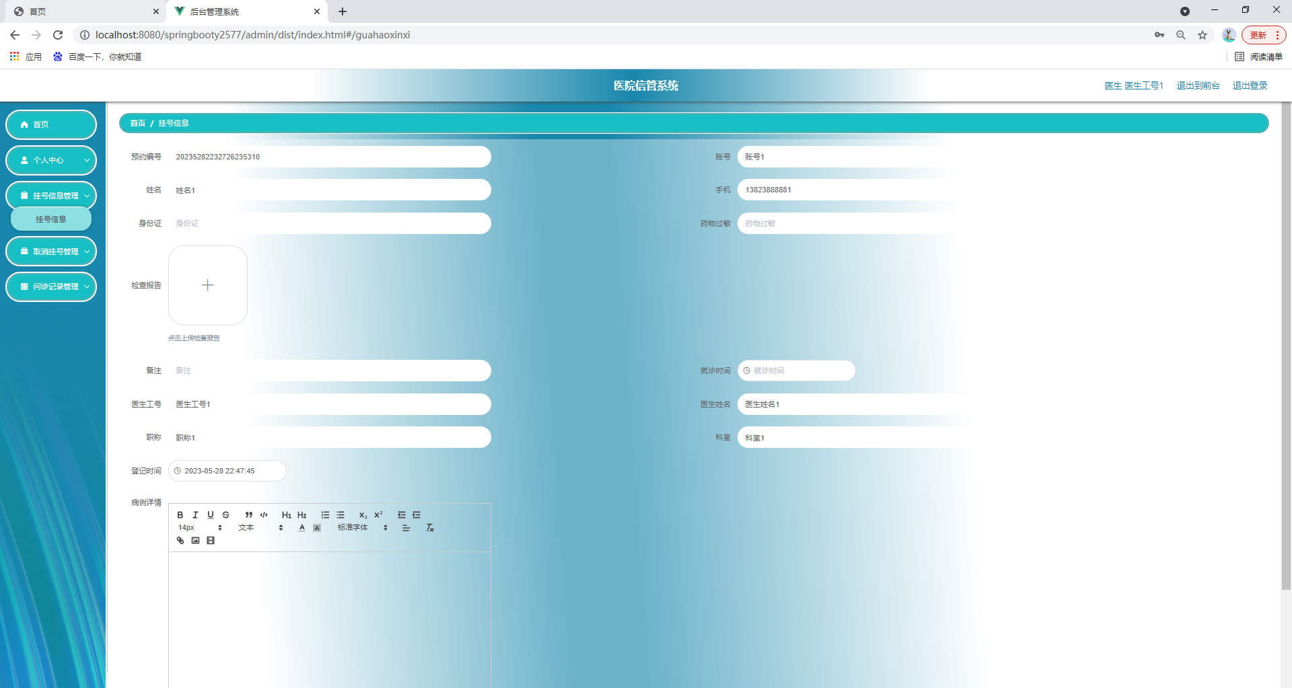
Task: Insert an ordered numbered list
Action: click(325, 515)
